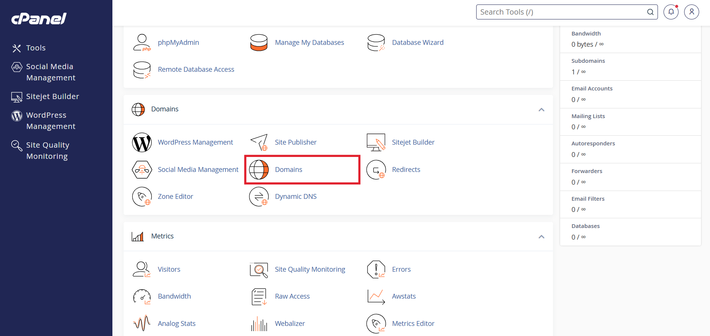Open the Analog Stats link
Screen dimensions: 710x336
coord(176,324)
